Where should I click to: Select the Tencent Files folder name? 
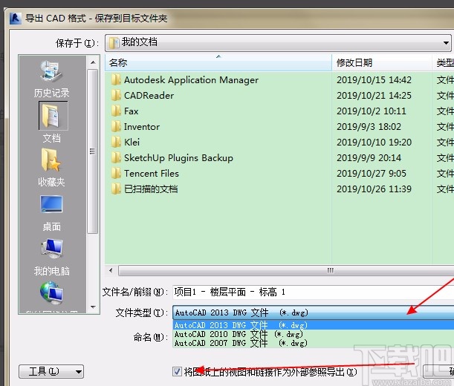pyautogui.click(x=151, y=174)
